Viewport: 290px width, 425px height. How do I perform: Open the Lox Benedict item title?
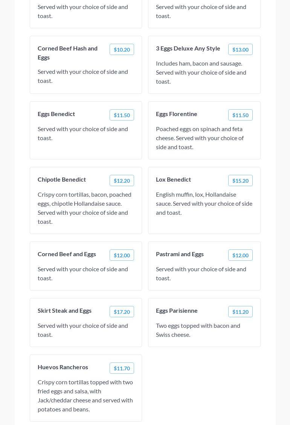pyautogui.click(x=173, y=179)
